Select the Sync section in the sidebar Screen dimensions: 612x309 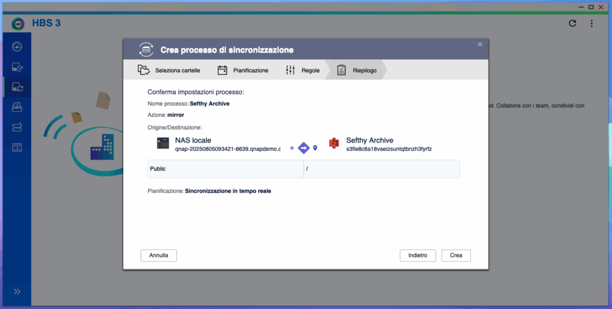coord(17,87)
